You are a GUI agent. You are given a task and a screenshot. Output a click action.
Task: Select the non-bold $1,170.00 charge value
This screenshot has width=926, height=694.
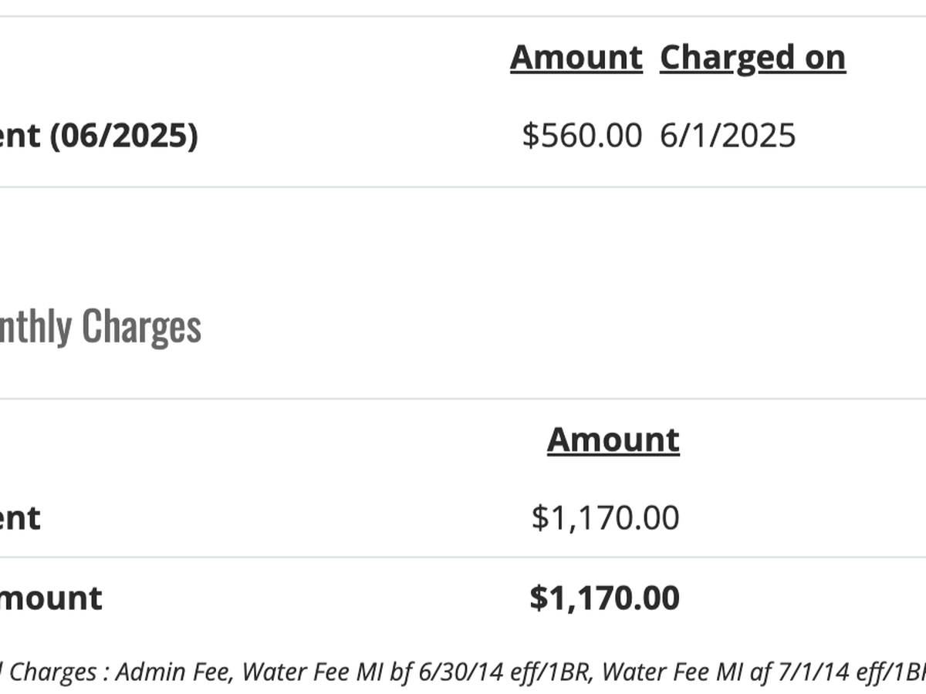coord(605,517)
